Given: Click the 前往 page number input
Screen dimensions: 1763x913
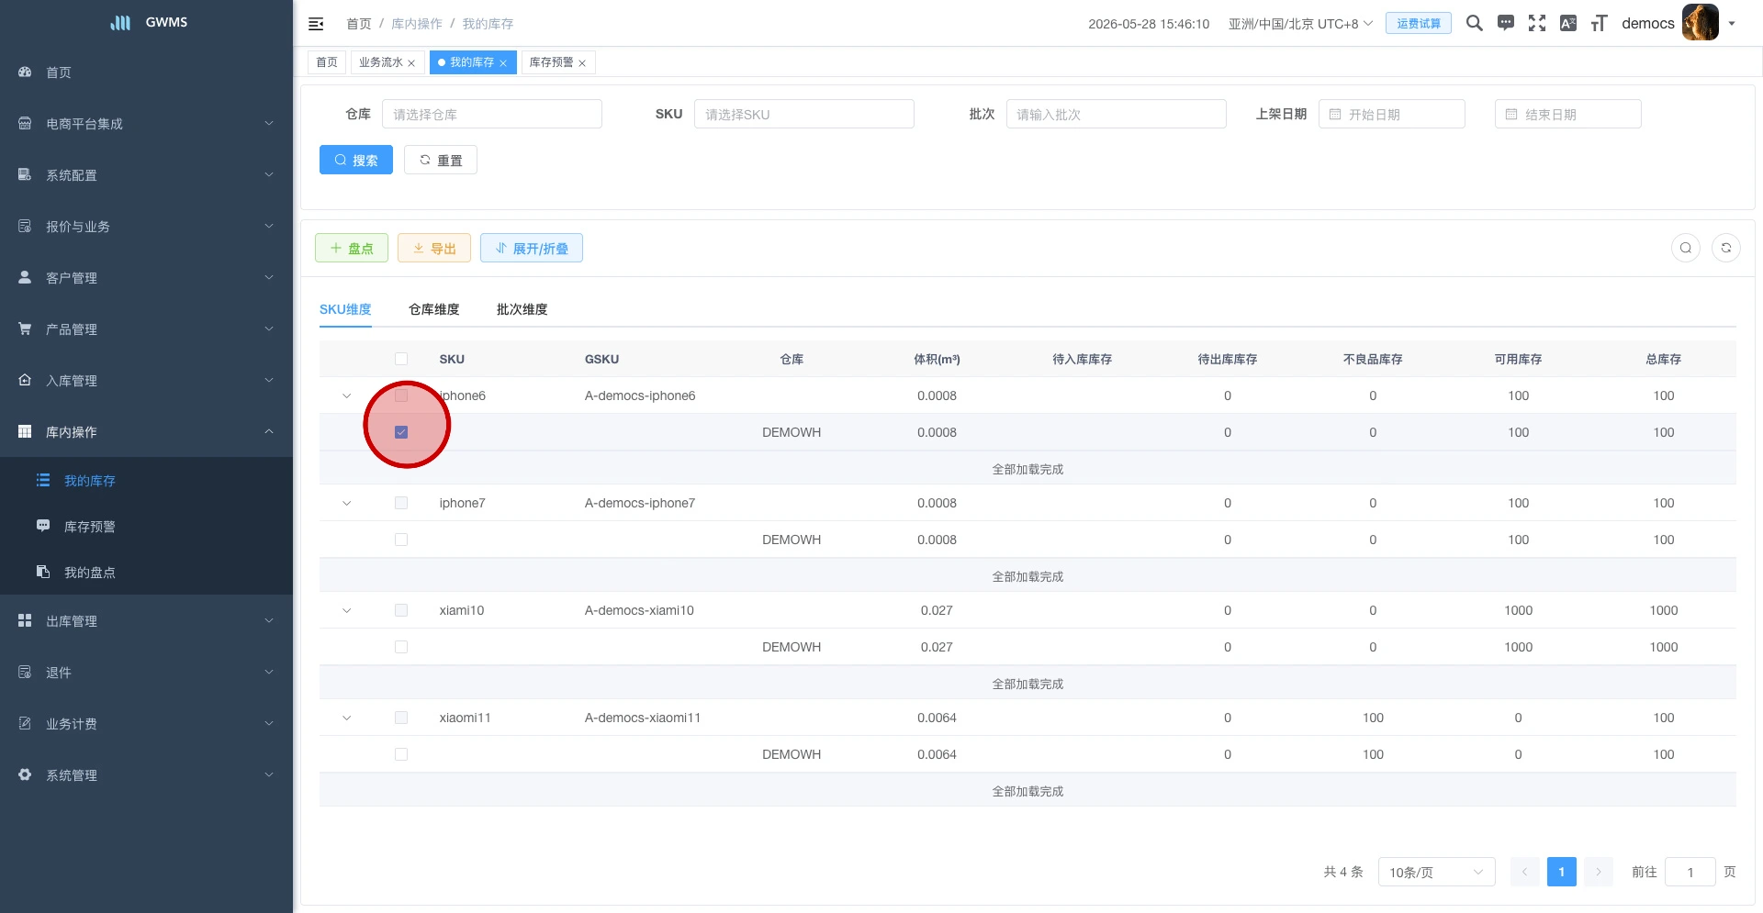Looking at the screenshot, I should coord(1690,872).
